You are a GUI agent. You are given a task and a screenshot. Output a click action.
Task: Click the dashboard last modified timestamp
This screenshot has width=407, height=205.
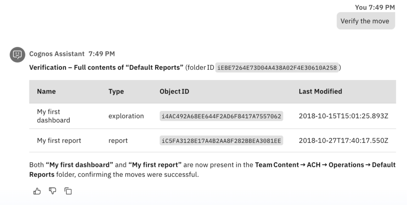(343, 116)
